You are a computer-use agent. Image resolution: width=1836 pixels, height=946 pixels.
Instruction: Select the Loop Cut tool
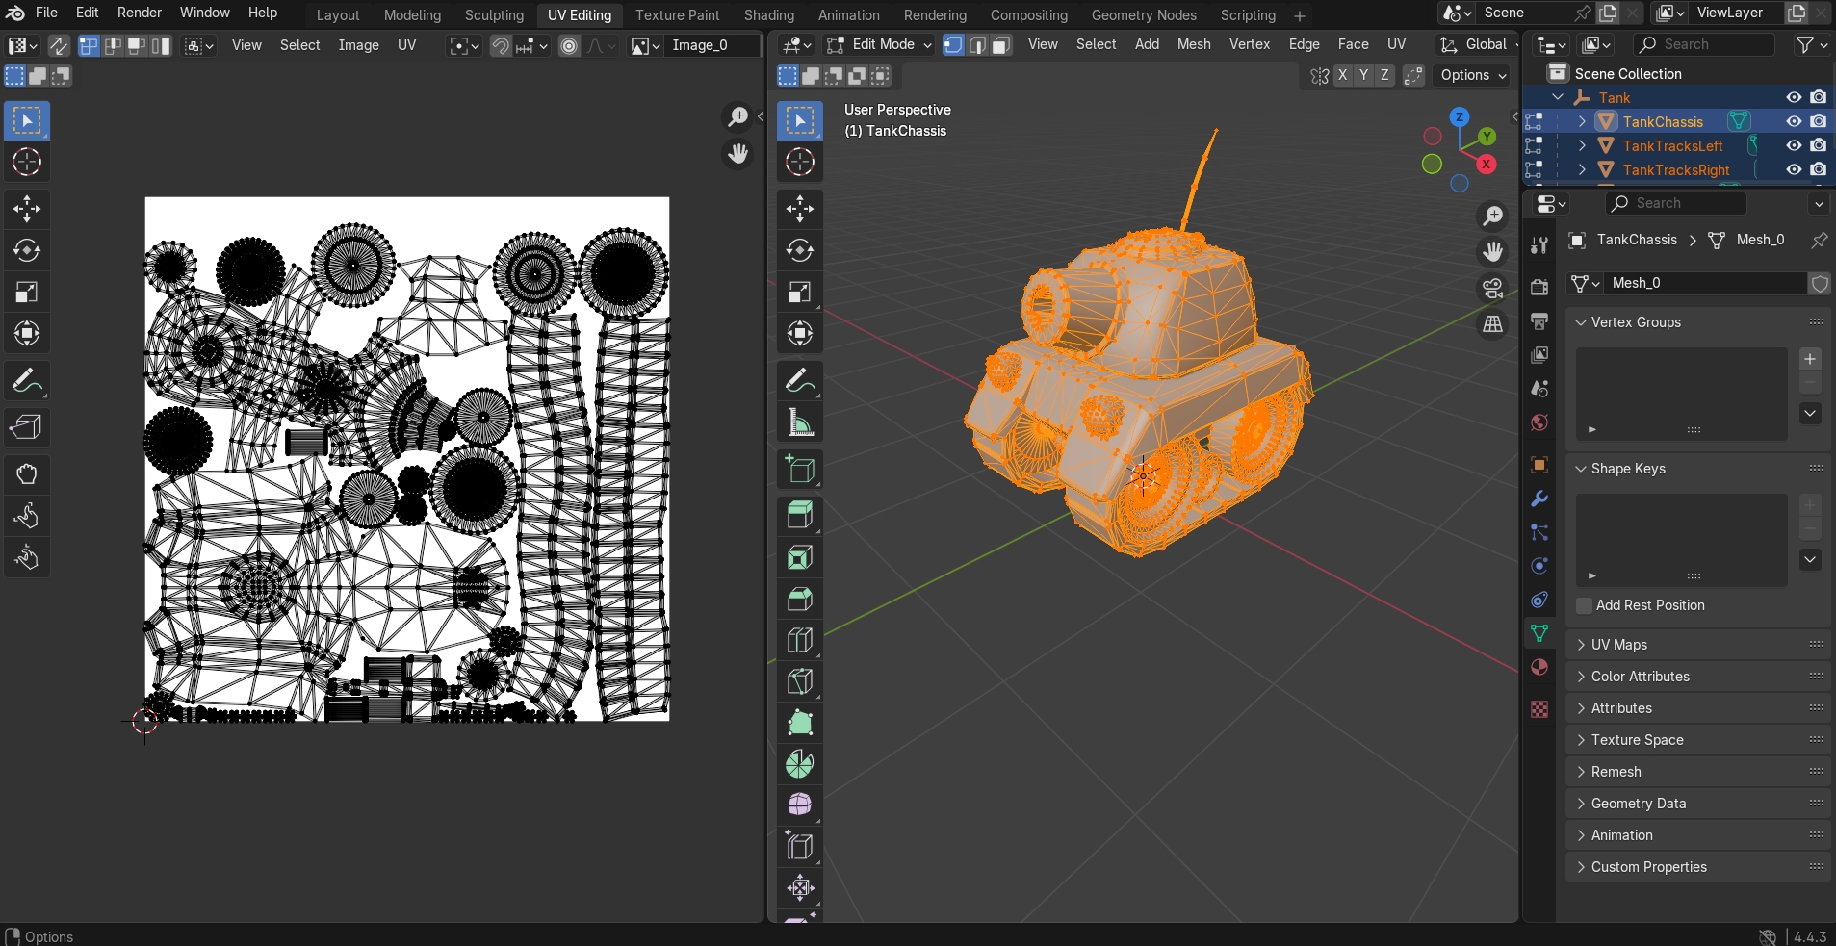(799, 640)
